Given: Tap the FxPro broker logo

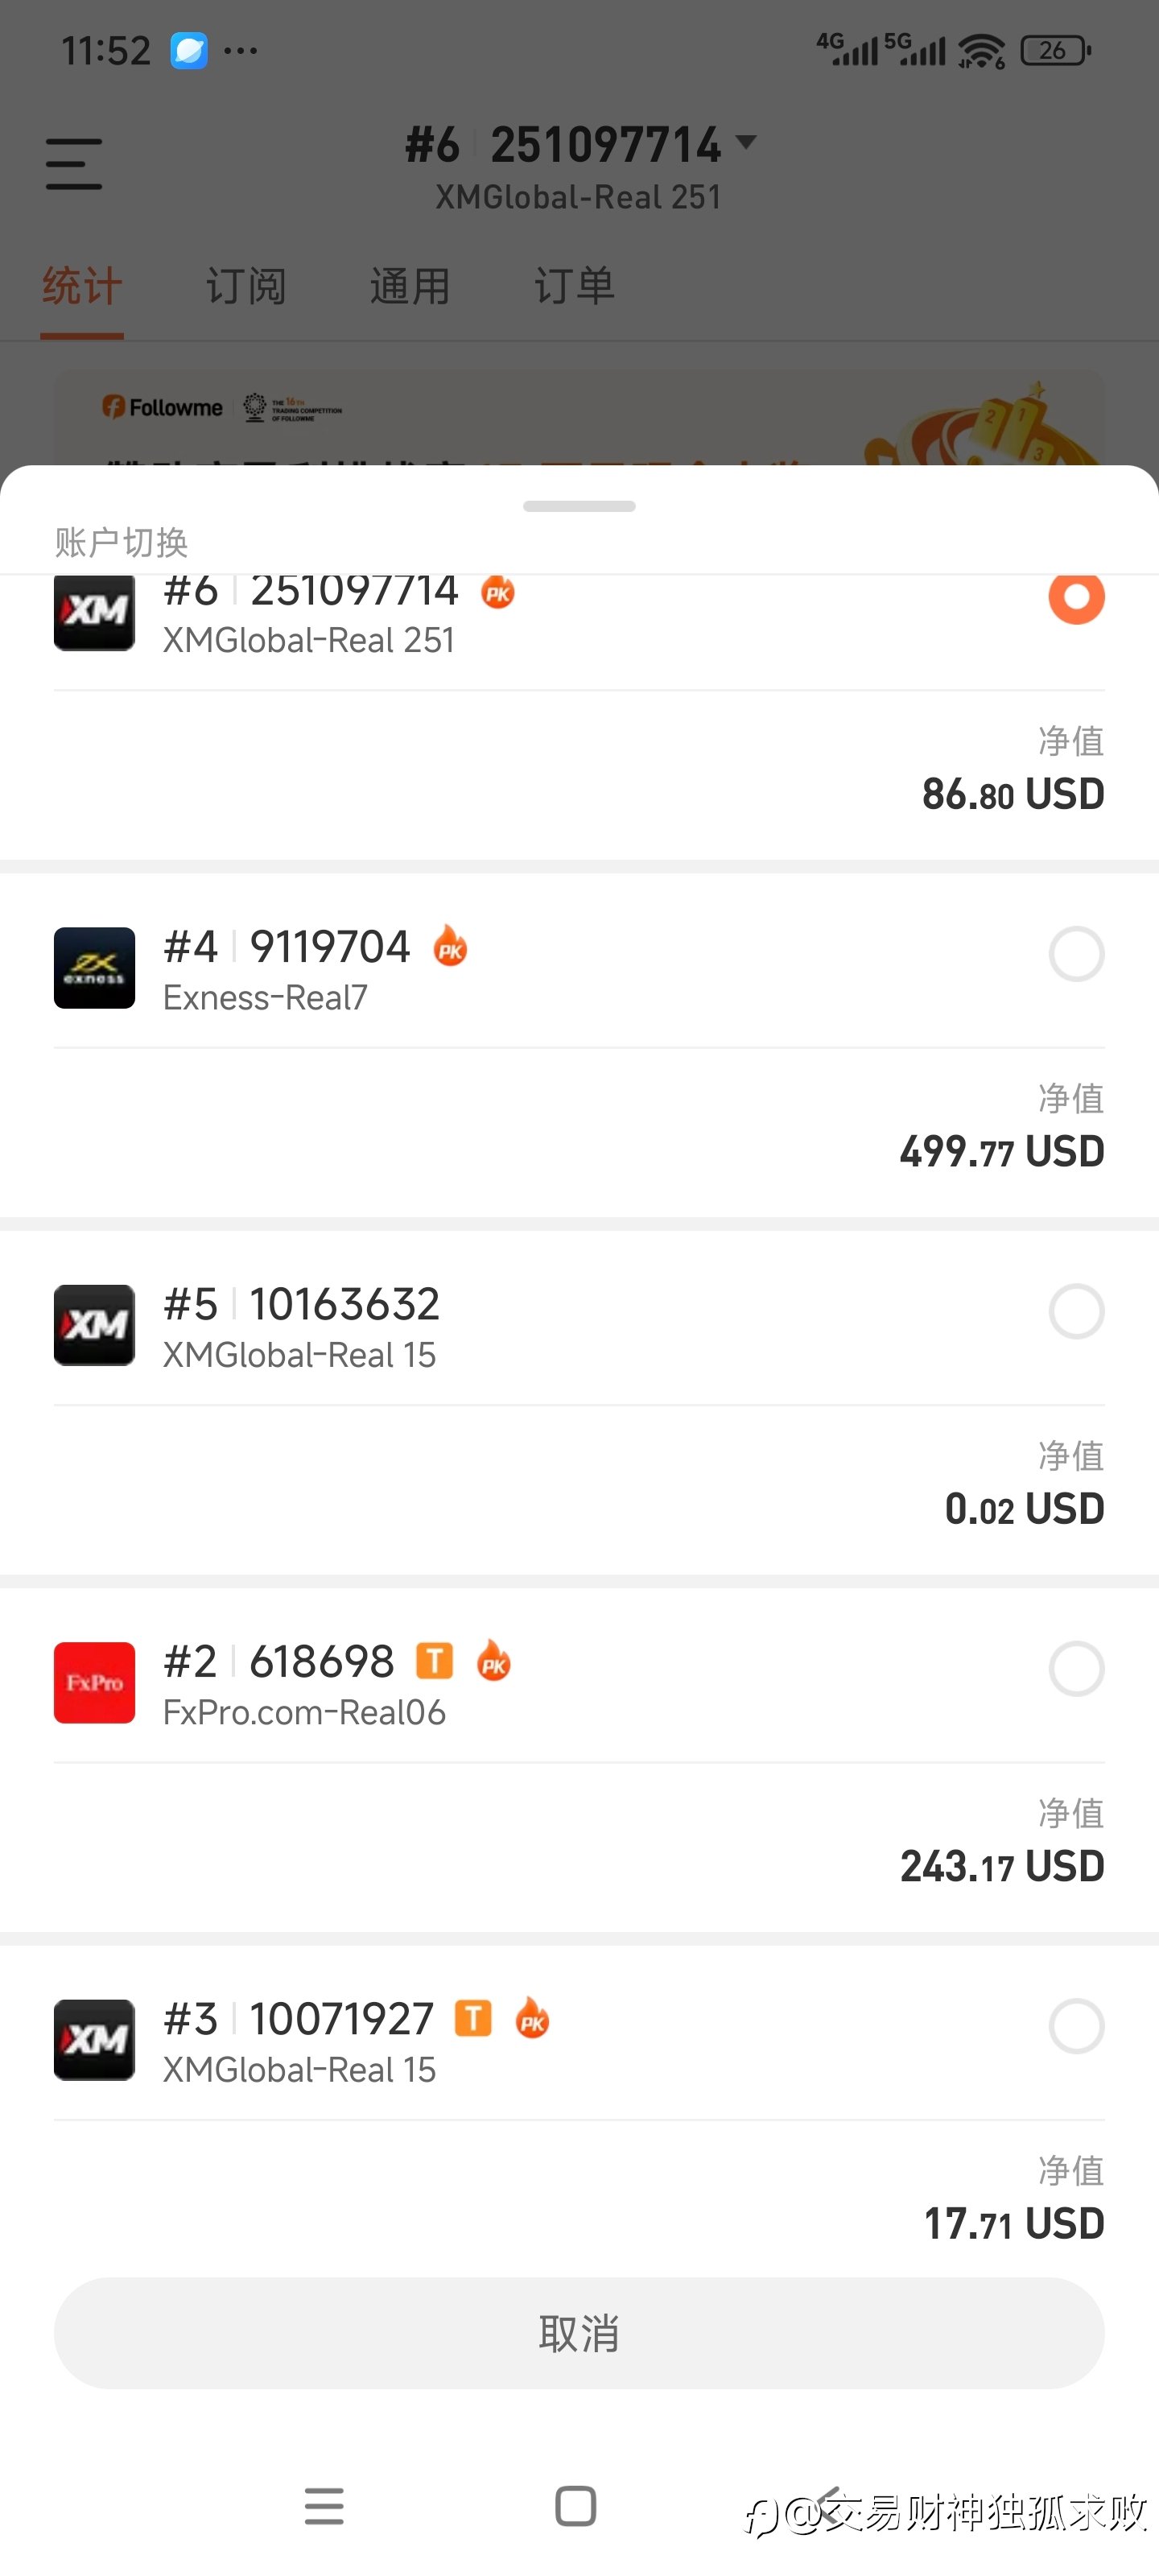Looking at the screenshot, I should (94, 1682).
